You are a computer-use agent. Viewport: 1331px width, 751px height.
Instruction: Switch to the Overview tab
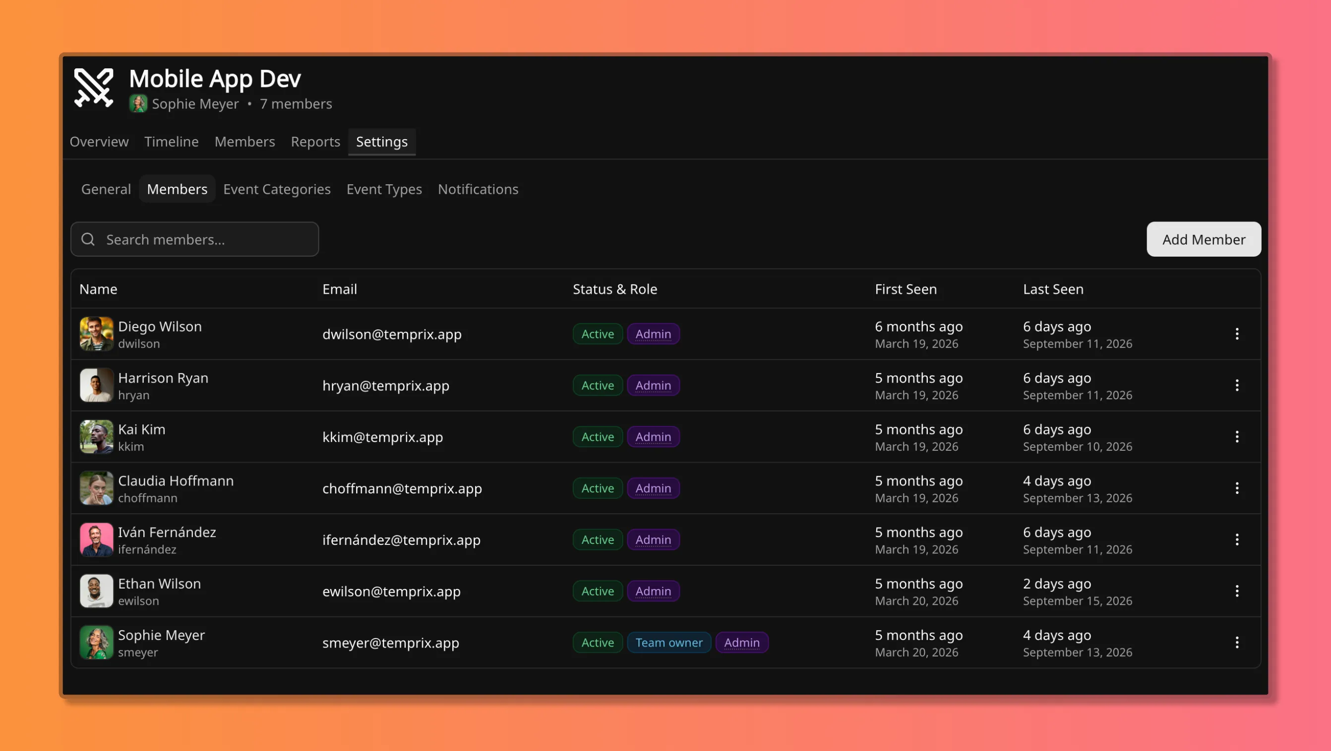[x=99, y=142]
